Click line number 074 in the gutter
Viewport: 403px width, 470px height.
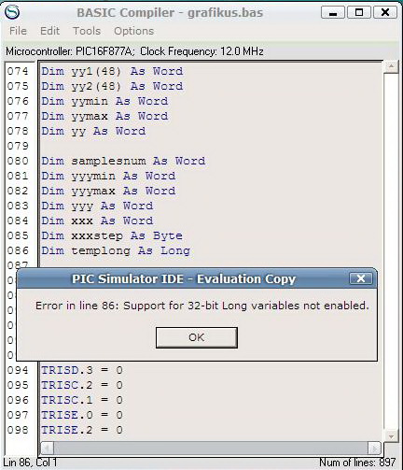[18, 71]
